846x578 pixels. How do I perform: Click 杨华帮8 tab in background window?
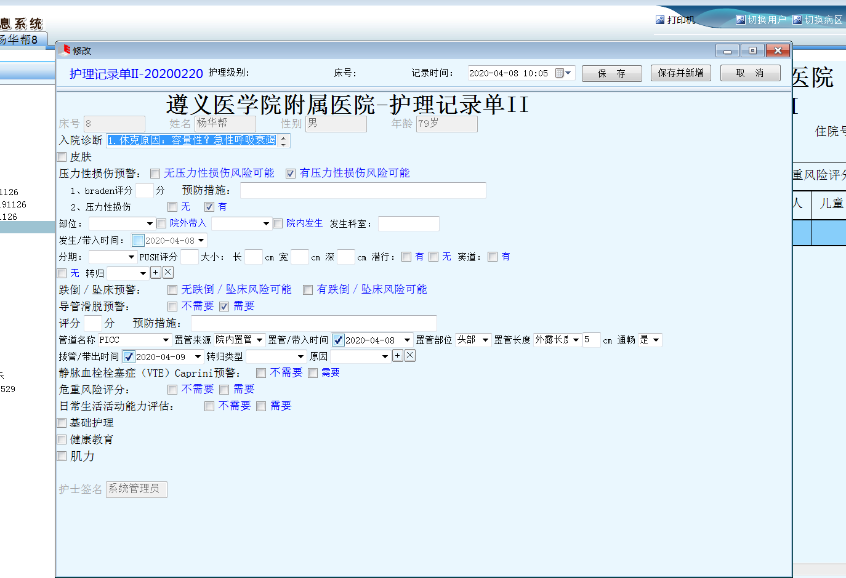tap(18, 39)
